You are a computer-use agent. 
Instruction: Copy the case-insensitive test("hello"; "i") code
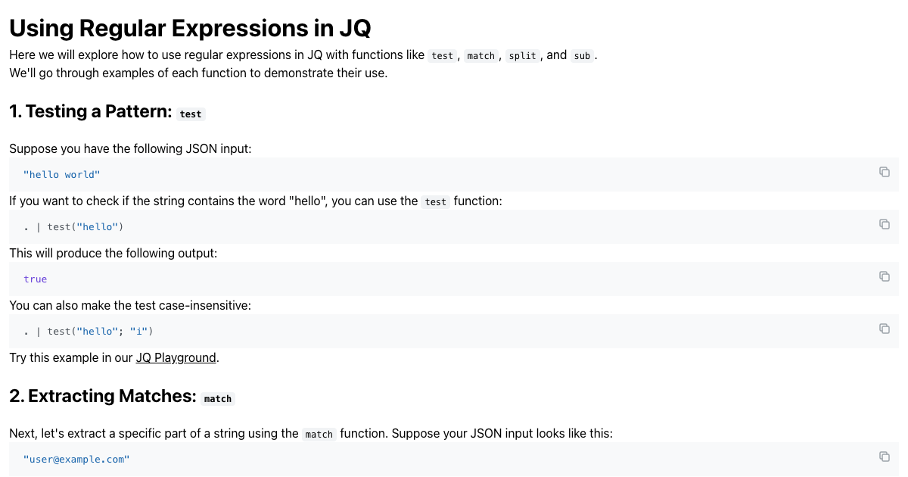884,329
